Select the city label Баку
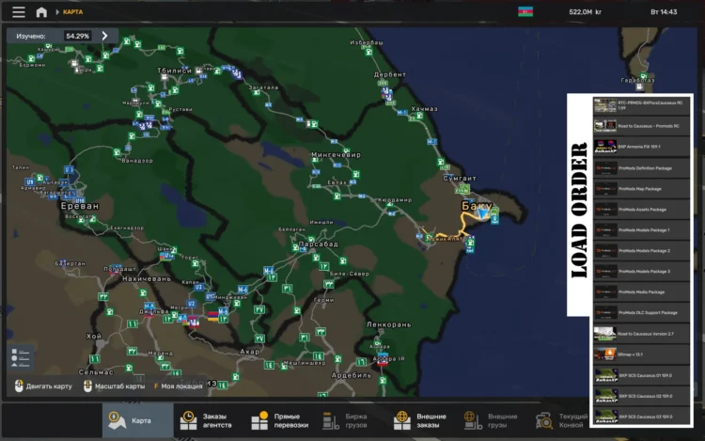 coord(477,206)
